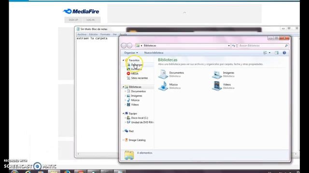Click Bibliotecas in the address bar

[x=150, y=46]
